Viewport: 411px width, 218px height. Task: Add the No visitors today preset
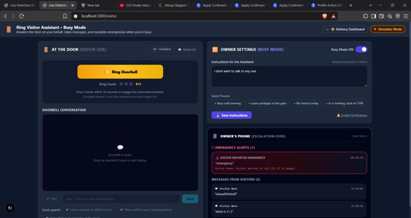click(x=306, y=103)
